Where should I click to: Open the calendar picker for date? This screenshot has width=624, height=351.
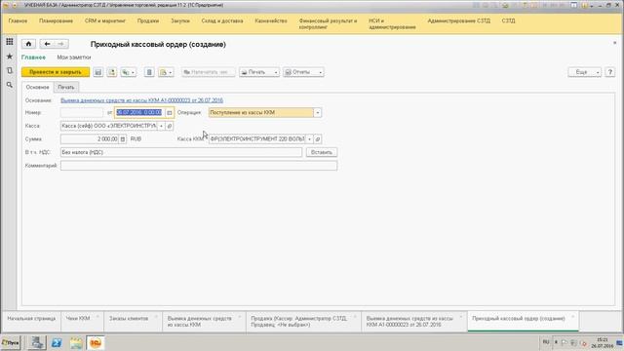pyautogui.click(x=169, y=113)
